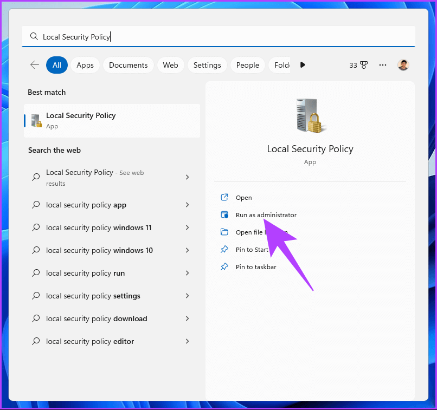Click the Run as administrator shield icon
Viewport: 437px width, 410px height.
coord(224,214)
